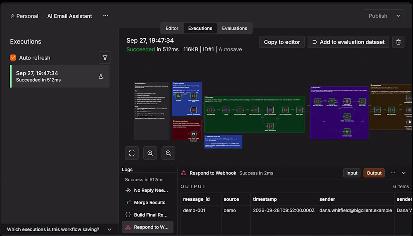Viewport: 413px width, 236px height.
Task: Select the Normalize Email node on canvas
Action: click(211, 110)
